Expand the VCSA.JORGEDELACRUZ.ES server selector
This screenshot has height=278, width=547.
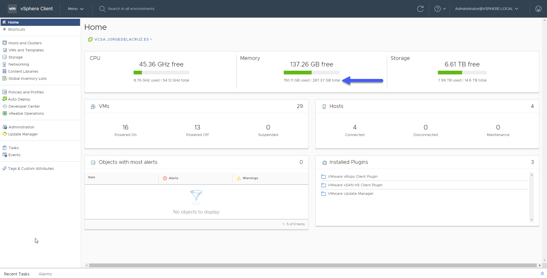[123, 39]
